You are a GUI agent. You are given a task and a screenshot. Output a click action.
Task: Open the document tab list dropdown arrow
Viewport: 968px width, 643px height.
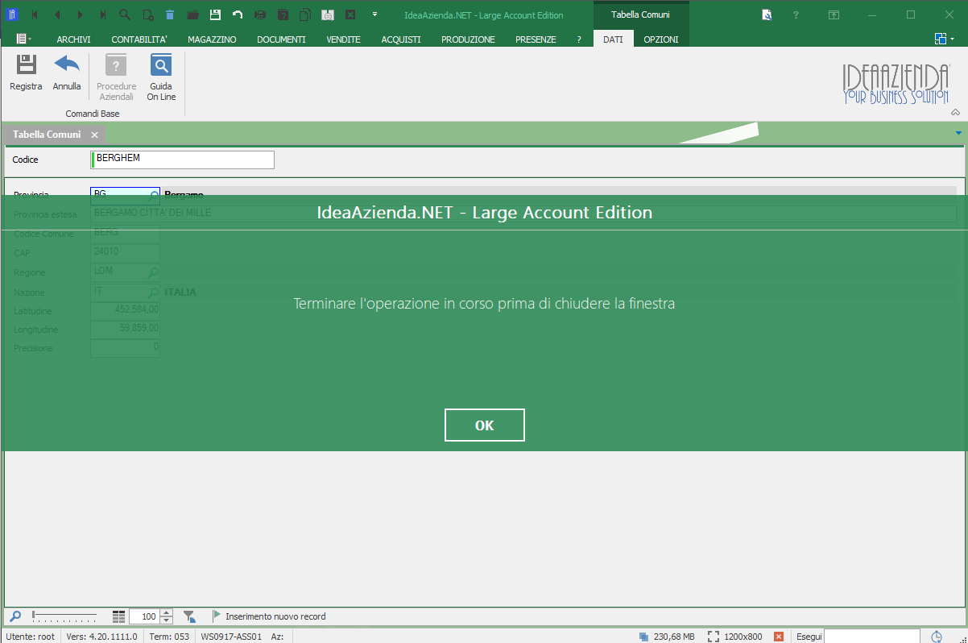coord(958,132)
